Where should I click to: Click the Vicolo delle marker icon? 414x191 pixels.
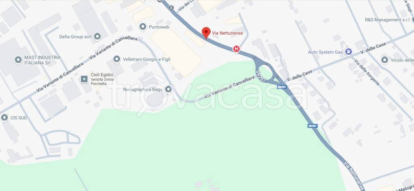click(385, 60)
